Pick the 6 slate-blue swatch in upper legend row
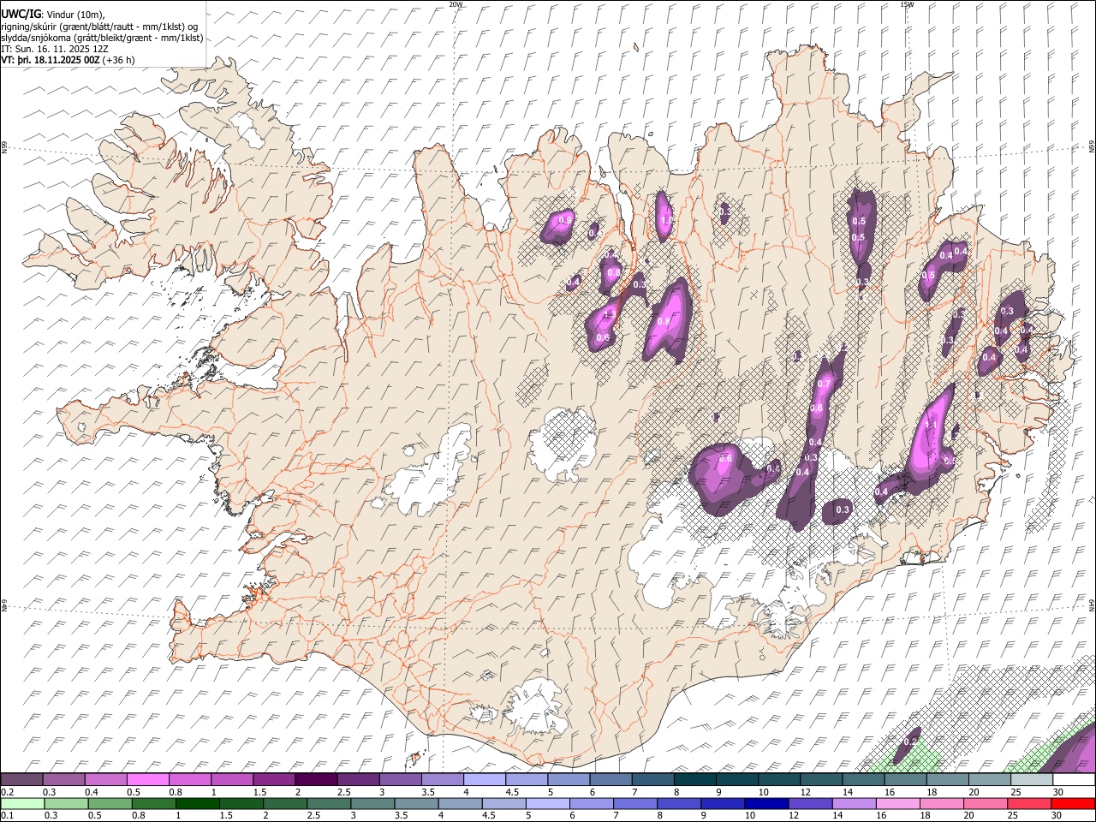 (611, 780)
